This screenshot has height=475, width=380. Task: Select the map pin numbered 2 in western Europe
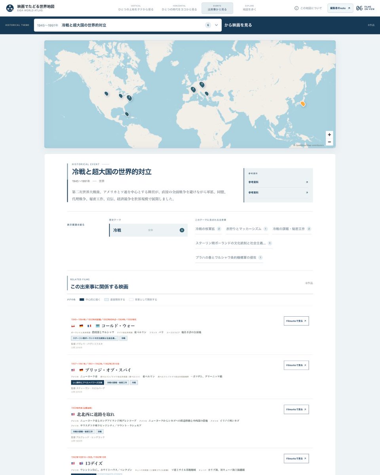193,89
